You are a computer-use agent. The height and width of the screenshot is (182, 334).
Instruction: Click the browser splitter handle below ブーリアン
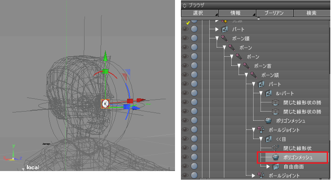(x=259, y=19)
